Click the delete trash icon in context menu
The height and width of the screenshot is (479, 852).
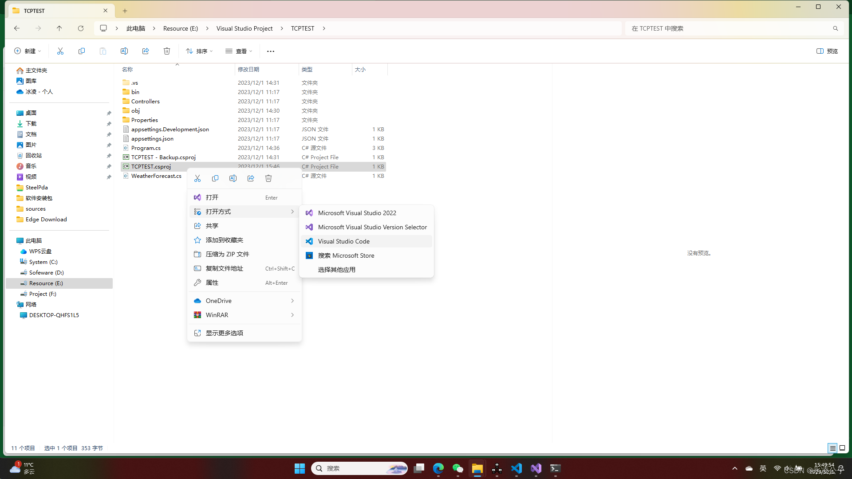coord(268,178)
